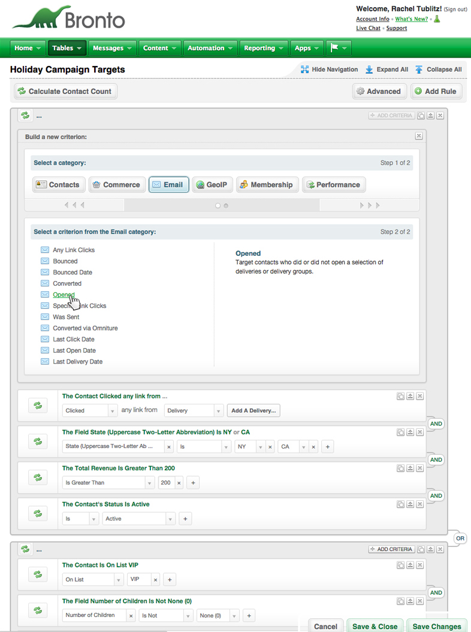471x632 pixels.
Task: Delete the Contact's Status Is Active criterion
Action: [420, 504]
